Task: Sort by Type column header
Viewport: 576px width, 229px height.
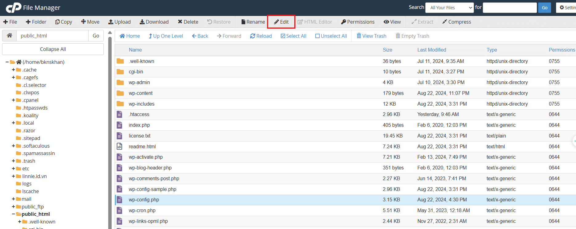Action: coord(492,50)
